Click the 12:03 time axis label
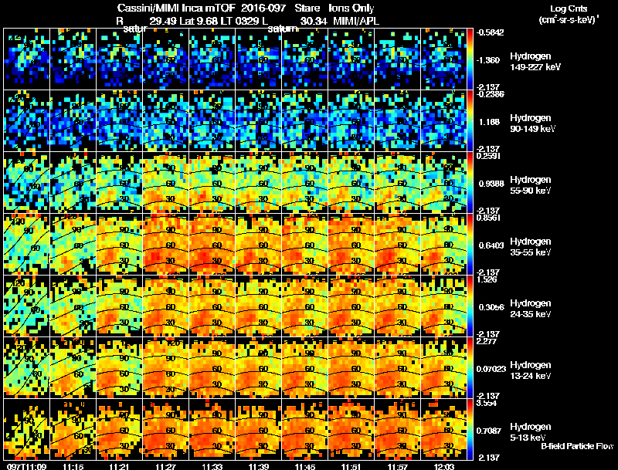The height and width of the screenshot is (470, 618). click(x=443, y=466)
